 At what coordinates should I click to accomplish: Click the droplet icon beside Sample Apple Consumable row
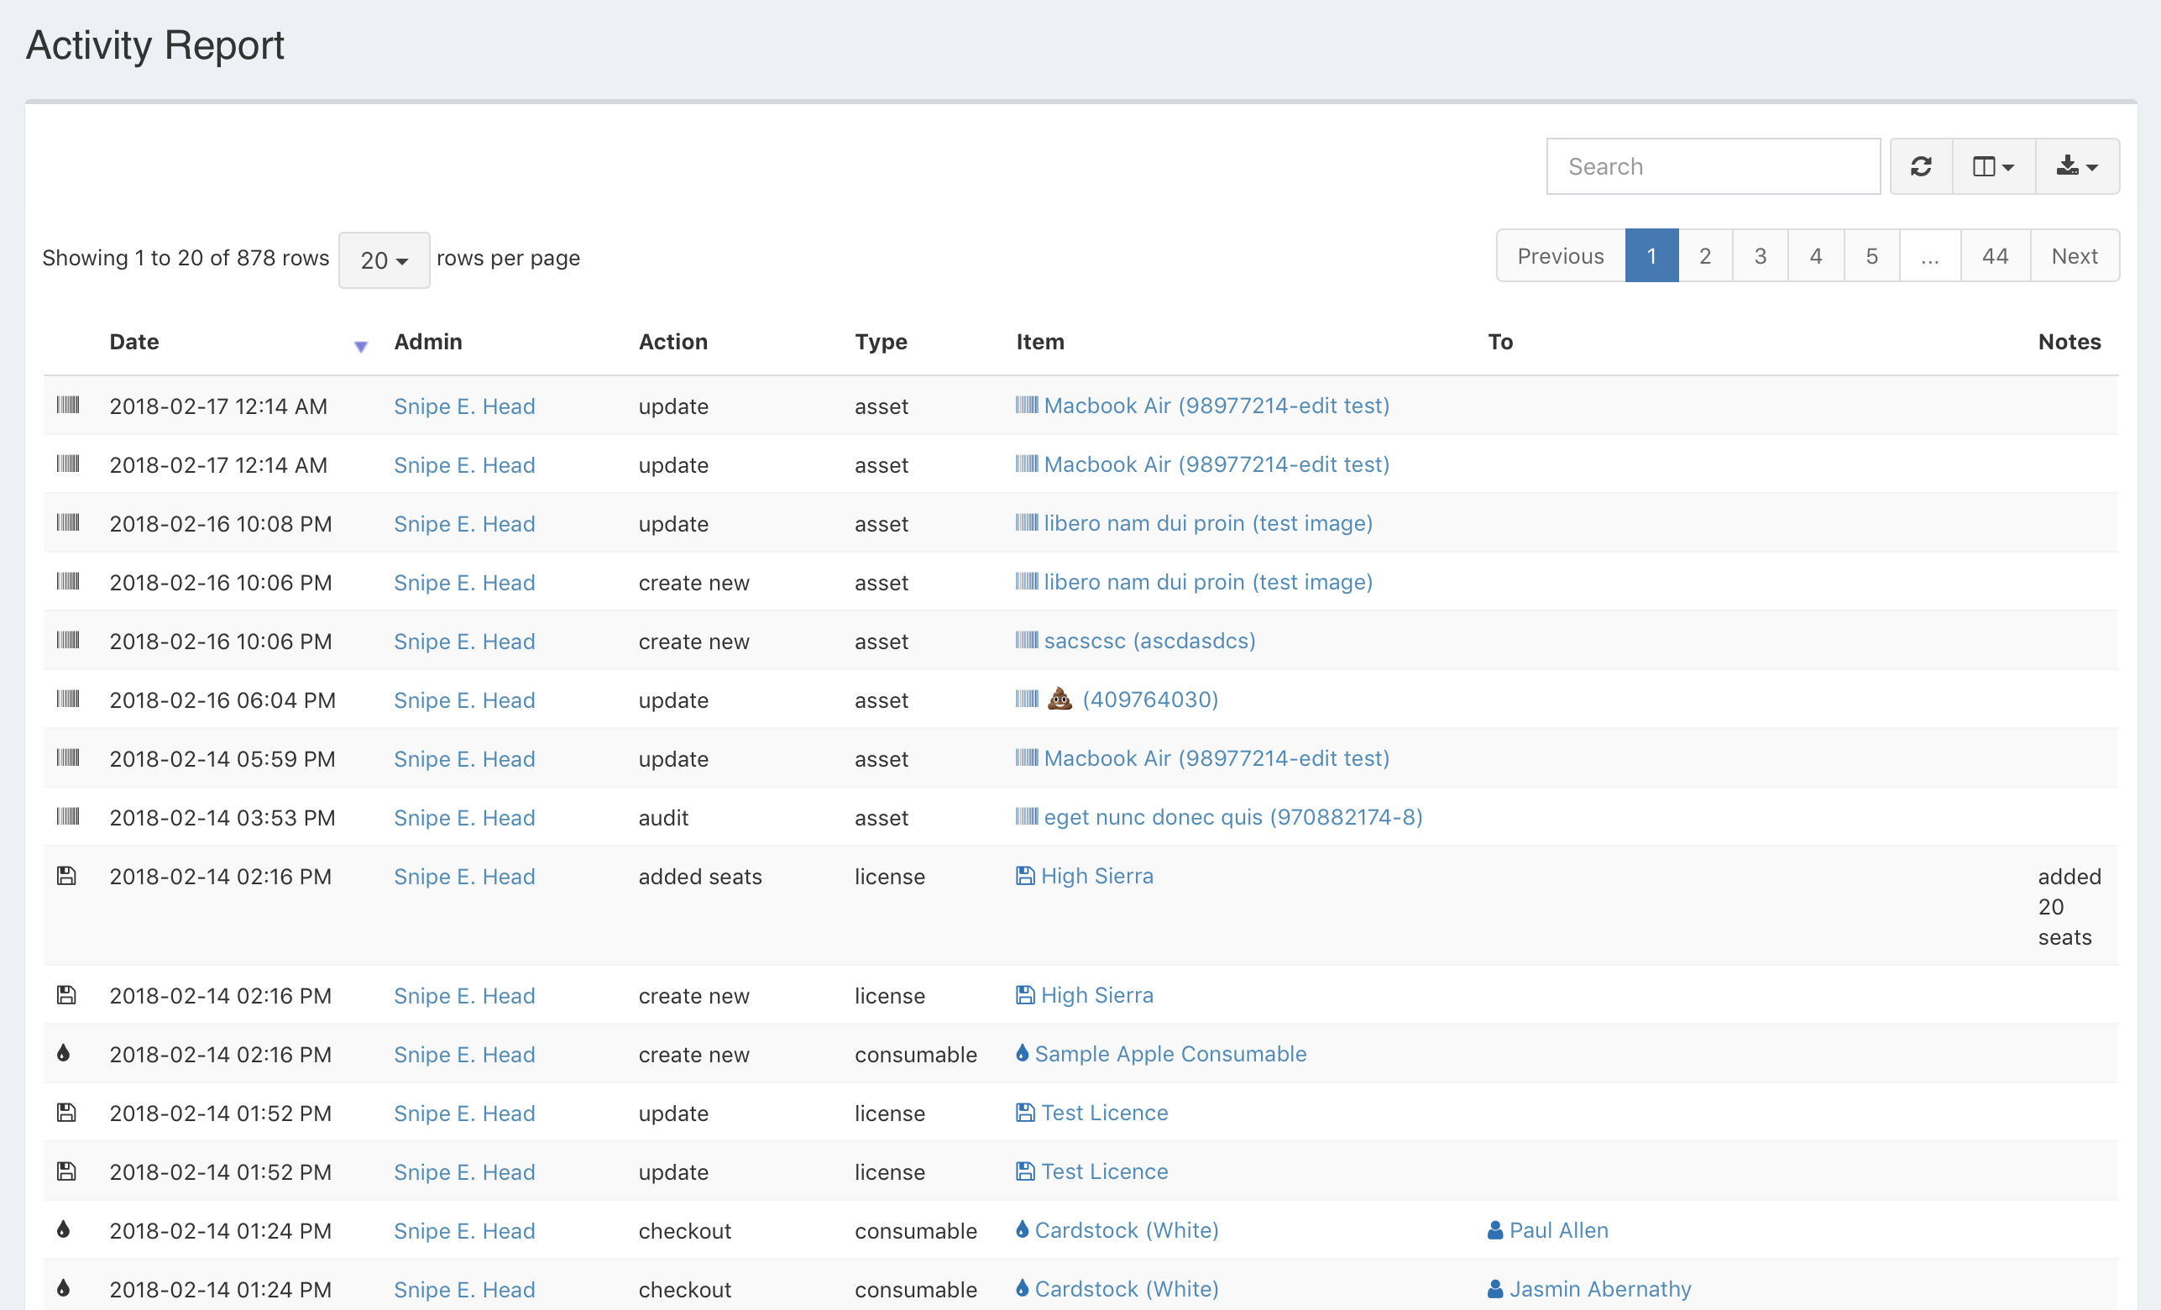pos(63,1053)
